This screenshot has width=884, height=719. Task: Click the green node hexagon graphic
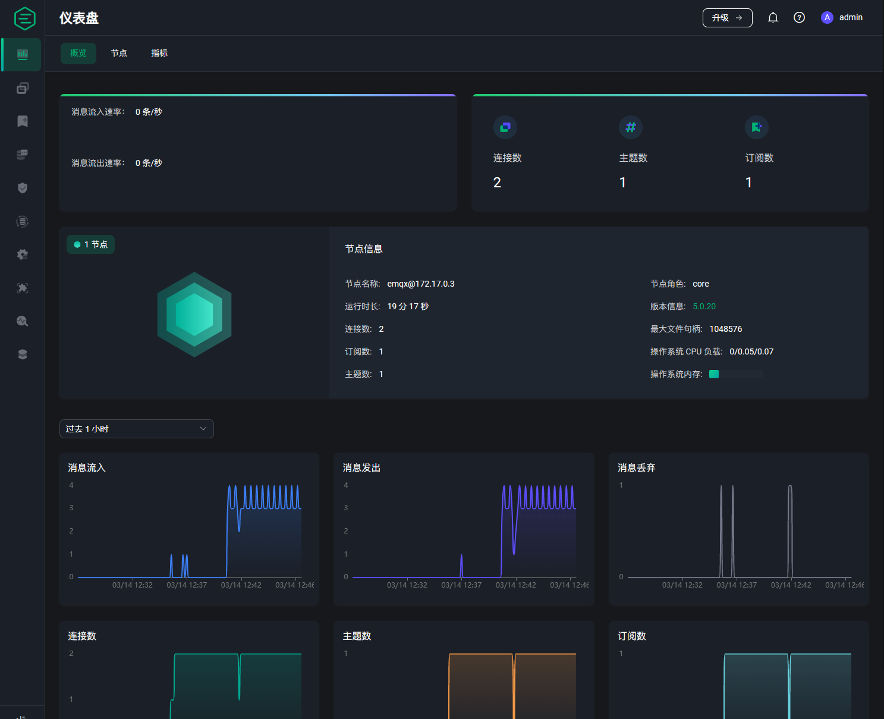coord(194,315)
